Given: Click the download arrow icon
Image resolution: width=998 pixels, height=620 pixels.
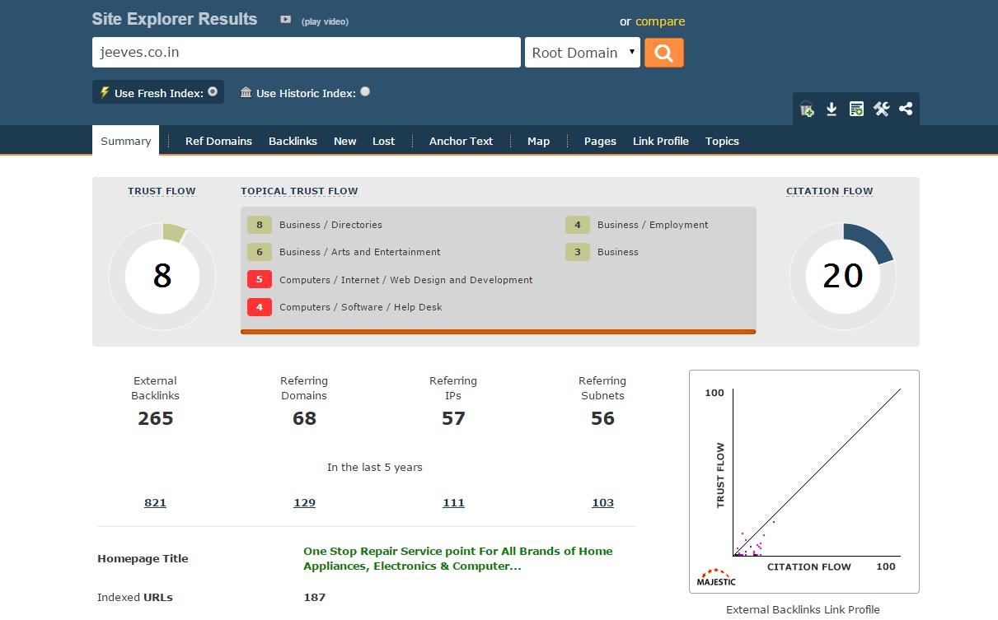Looking at the screenshot, I should (x=832, y=109).
